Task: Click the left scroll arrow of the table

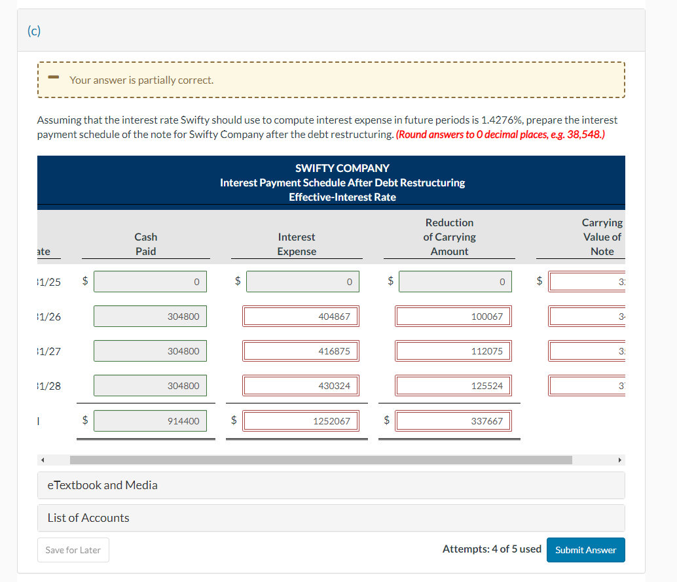Action: coord(42,460)
